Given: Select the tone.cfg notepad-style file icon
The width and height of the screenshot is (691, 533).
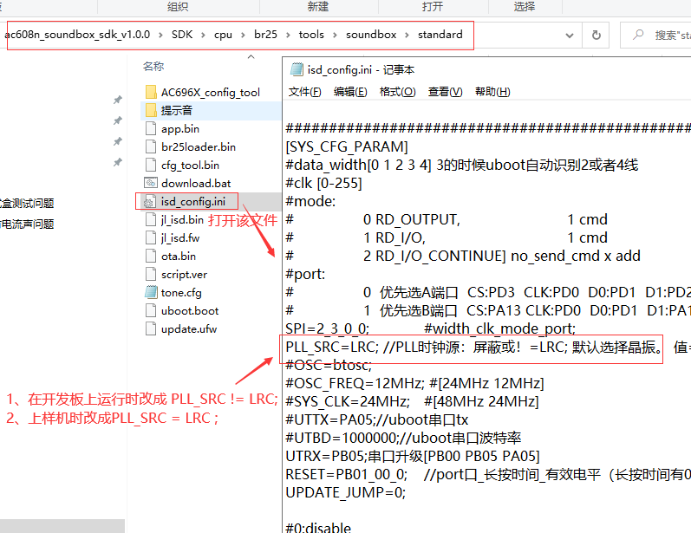Looking at the screenshot, I should [x=151, y=292].
